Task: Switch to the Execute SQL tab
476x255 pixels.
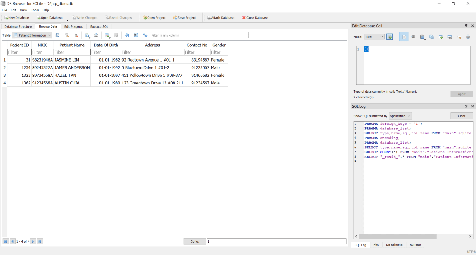Action: [99, 27]
